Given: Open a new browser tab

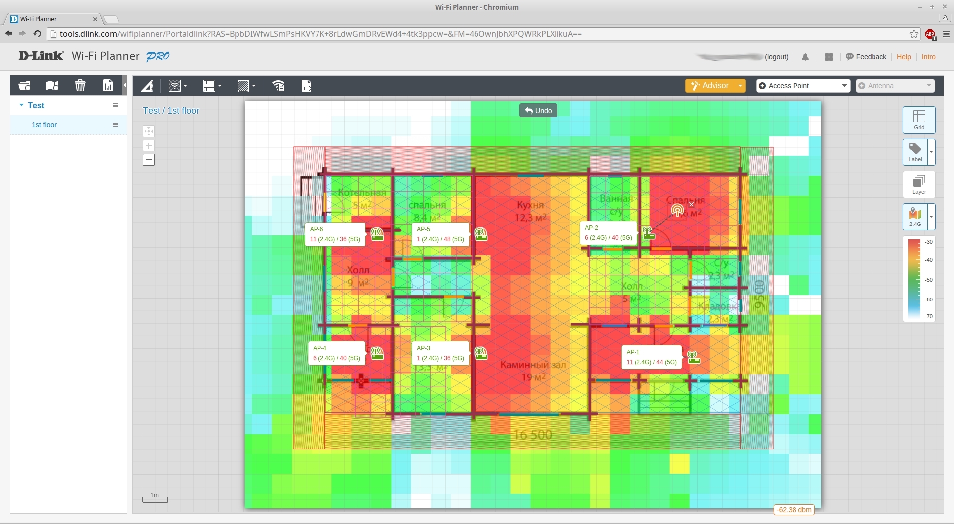Looking at the screenshot, I should tap(111, 19).
